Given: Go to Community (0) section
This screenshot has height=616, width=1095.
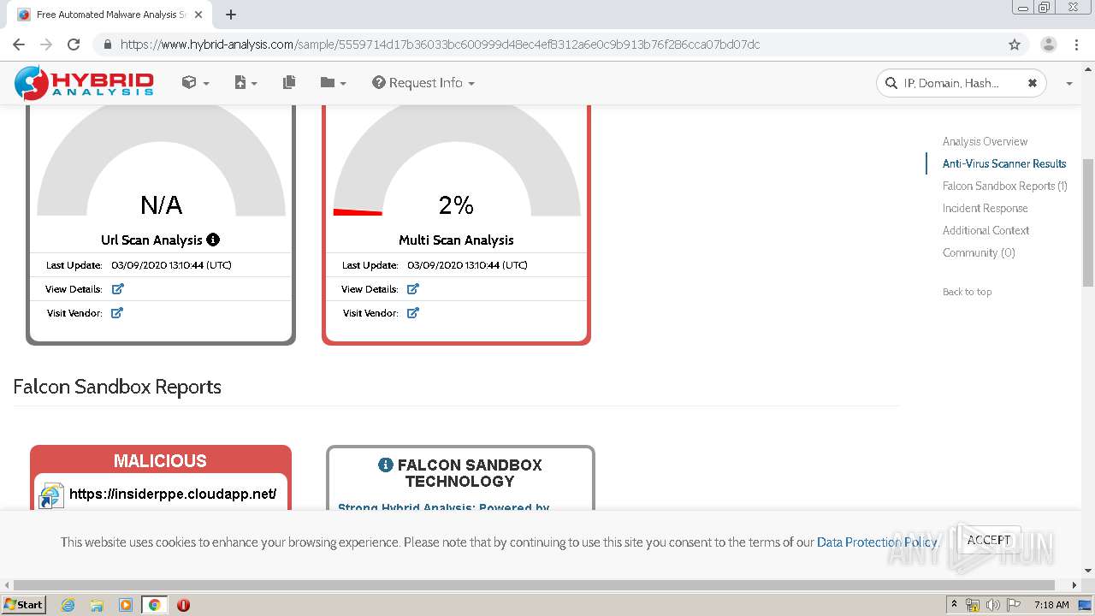Looking at the screenshot, I should click(979, 252).
